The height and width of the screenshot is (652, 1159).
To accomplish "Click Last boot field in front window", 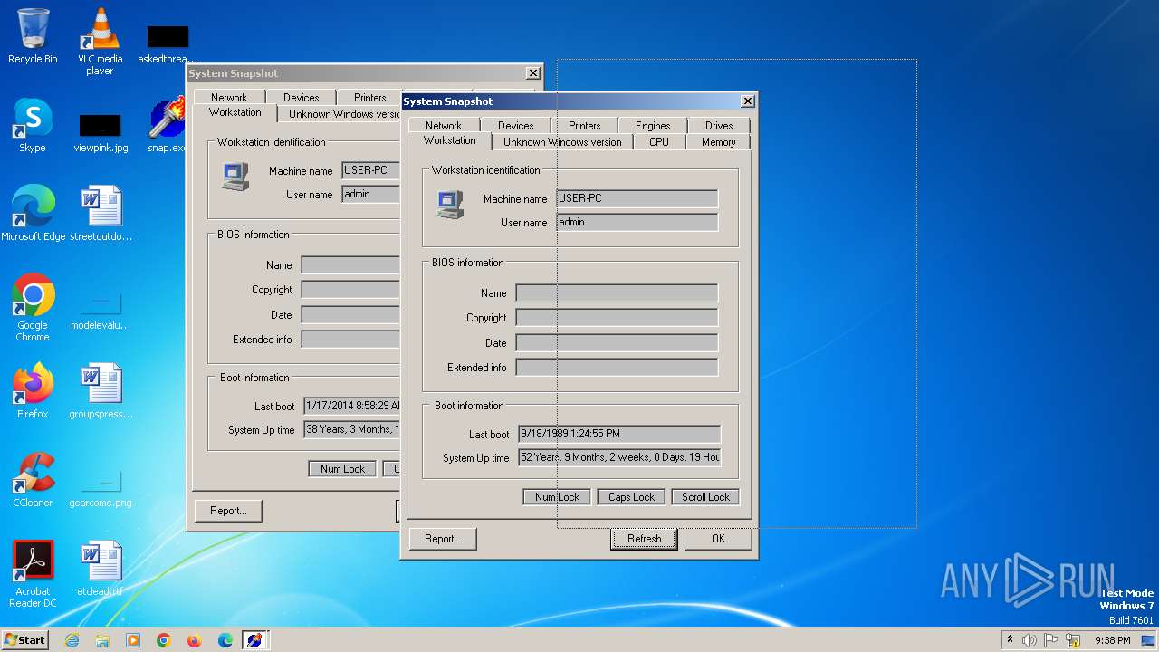I will [x=619, y=435].
